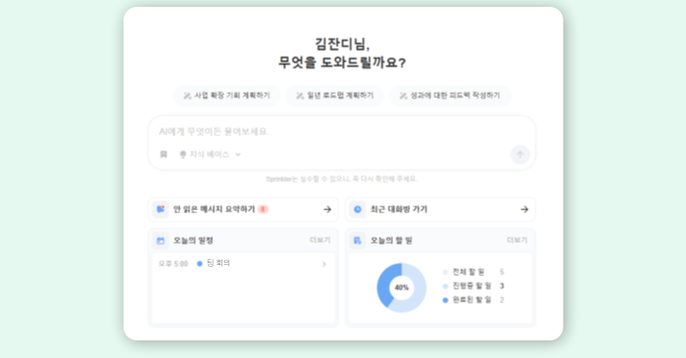Click the 완료된 할 일 blue legend dot
This screenshot has width=686, height=358.
click(x=445, y=300)
